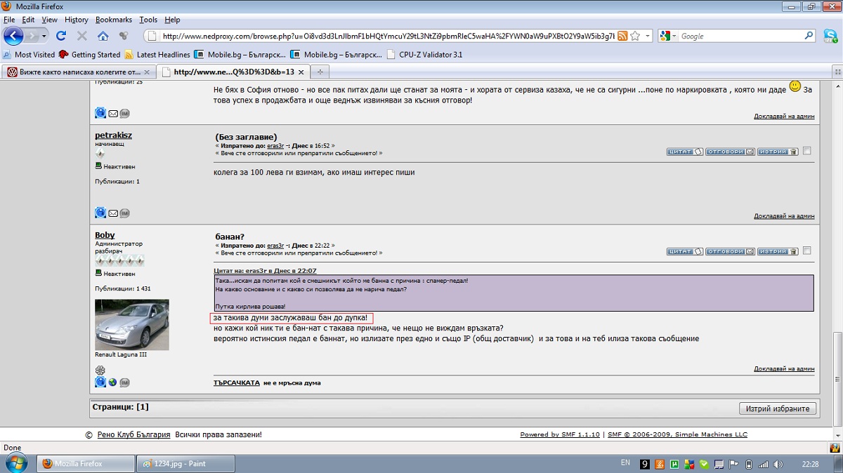Tick the checkbox on petrakisz's message
This screenshot has height=473, width=843.
pyautogui.click(x=806, y=151)
